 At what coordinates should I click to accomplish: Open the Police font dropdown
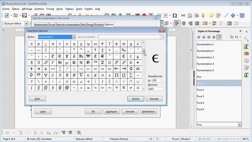pos(74,37)
